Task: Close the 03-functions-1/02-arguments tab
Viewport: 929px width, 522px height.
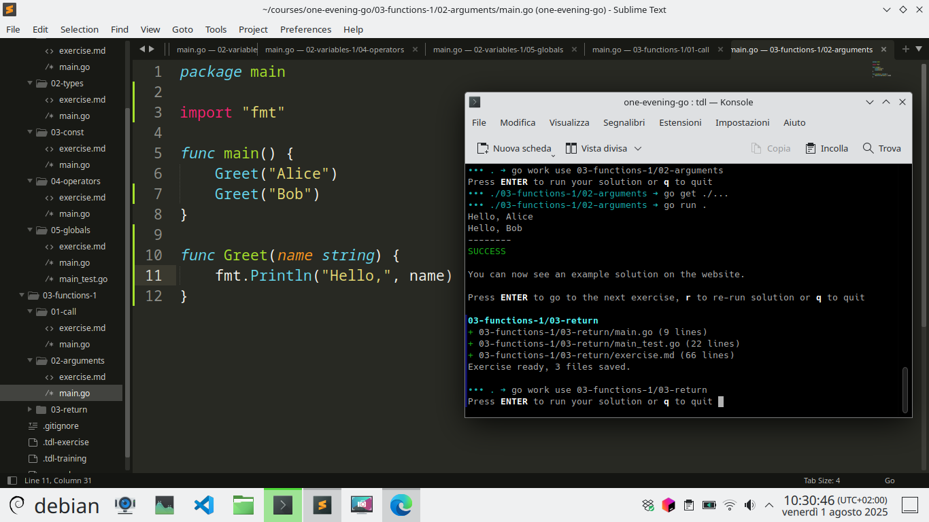Action: point(883,50)
